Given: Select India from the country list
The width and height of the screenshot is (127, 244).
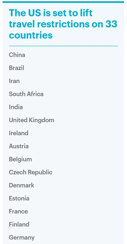Looking at the screenshot, I should tap(16, 107).
